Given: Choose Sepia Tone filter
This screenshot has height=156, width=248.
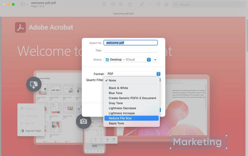Looking at the screenshot, I should (x=131, y=123).
